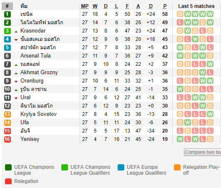The image size is (221, 188).
Task: Click the first L badge in row 2
Action: click(180, 23)
